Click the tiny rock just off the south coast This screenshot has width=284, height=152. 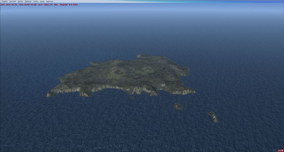[132, 97]
